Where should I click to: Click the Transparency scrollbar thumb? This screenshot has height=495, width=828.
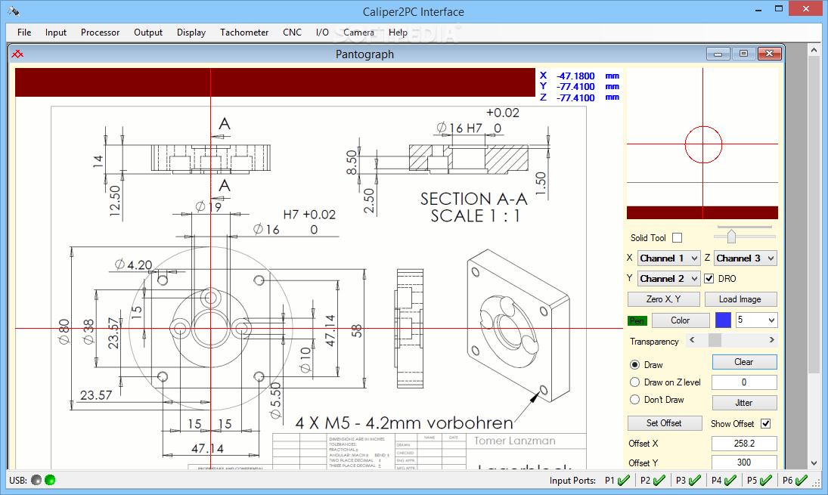coord(715,340)
